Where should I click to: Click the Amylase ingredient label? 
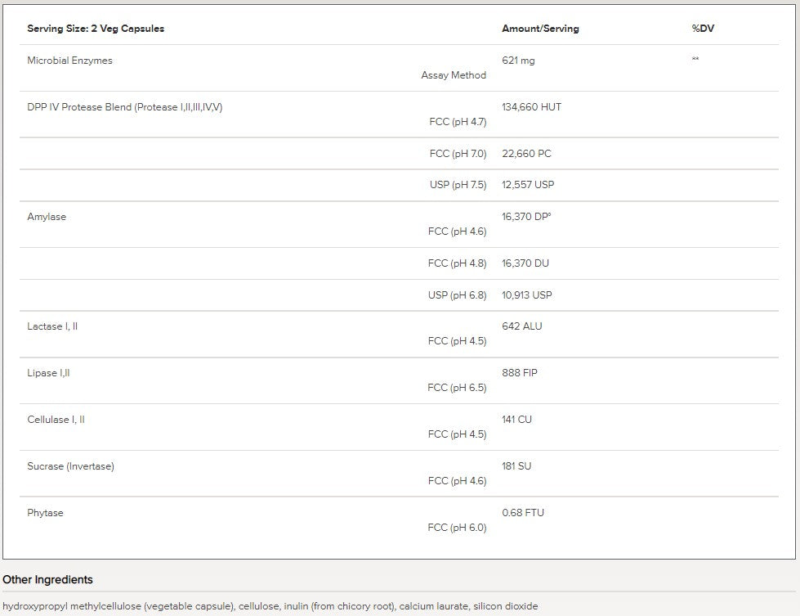tap(47, 217)
